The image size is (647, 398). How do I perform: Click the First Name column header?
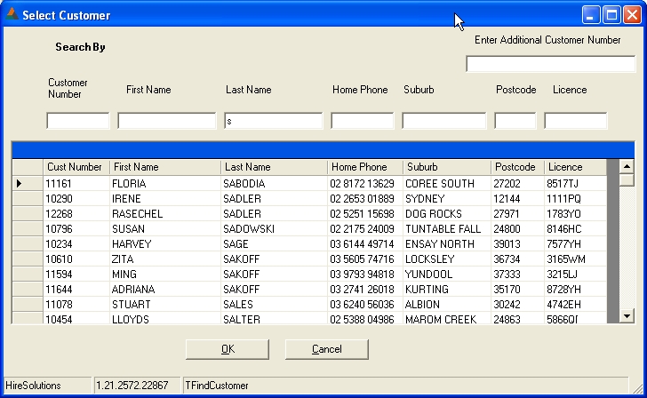tap(165, 167)
